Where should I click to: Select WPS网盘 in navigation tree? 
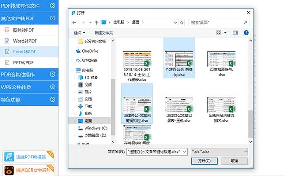(x=86, y=61)
